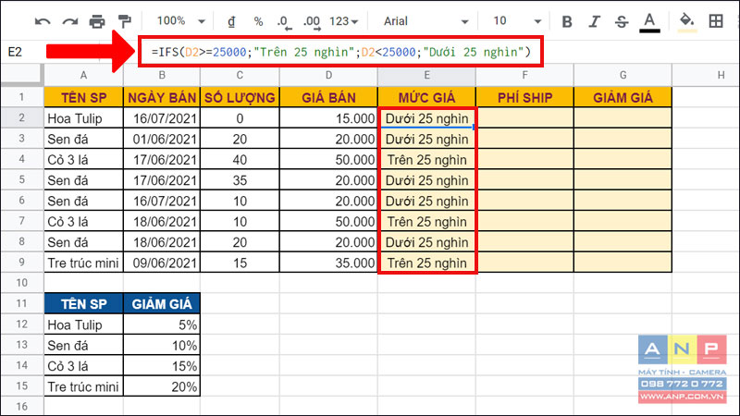The width and height of the screenshot is (740, 416).
Task: Toggle Bold formatting
Action: point(567,21)
